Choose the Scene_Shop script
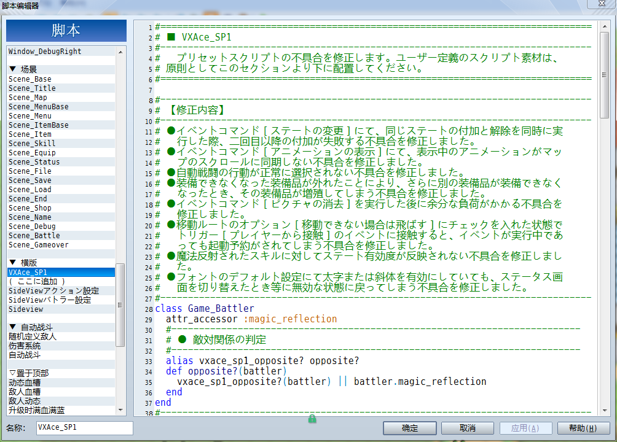Viewport: 617px width, 442px height. click(61, 208)
